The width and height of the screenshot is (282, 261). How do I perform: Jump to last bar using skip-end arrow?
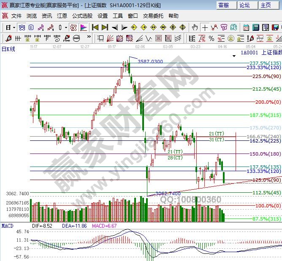pos(104,27)
